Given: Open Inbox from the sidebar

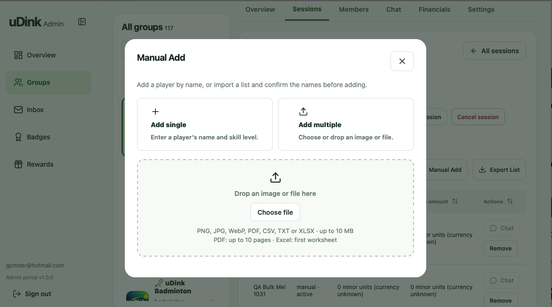Looking at the screenshot, I should (x=49, y=110).
